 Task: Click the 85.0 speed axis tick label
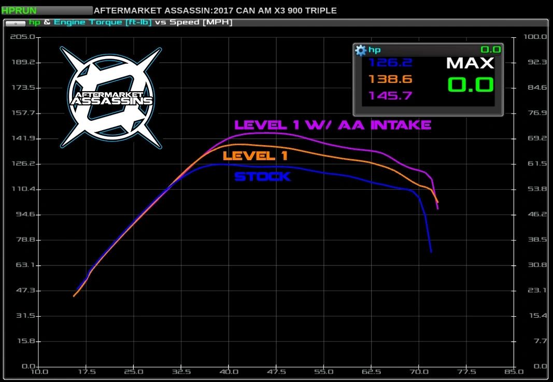514,372
